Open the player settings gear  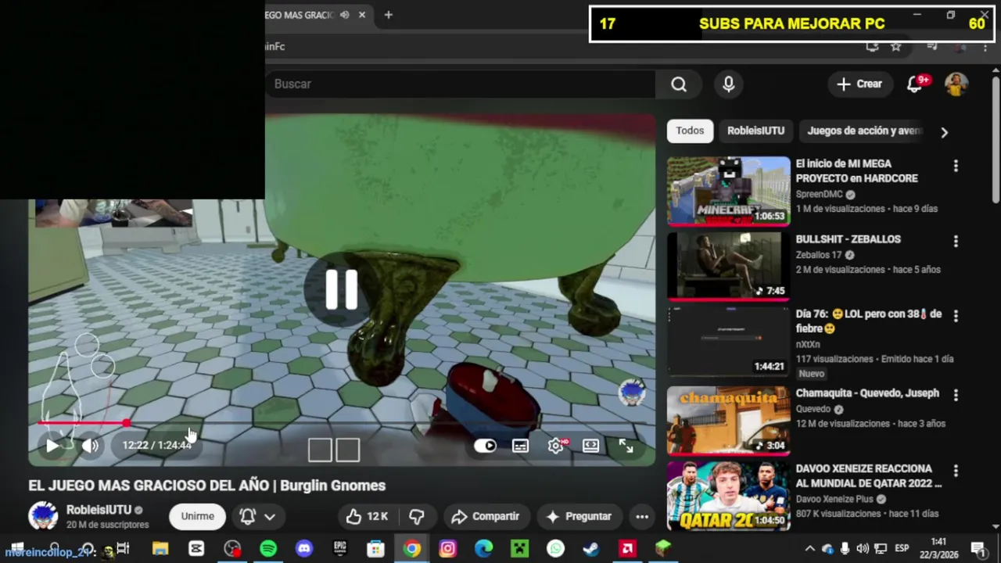tap(556, 446)
